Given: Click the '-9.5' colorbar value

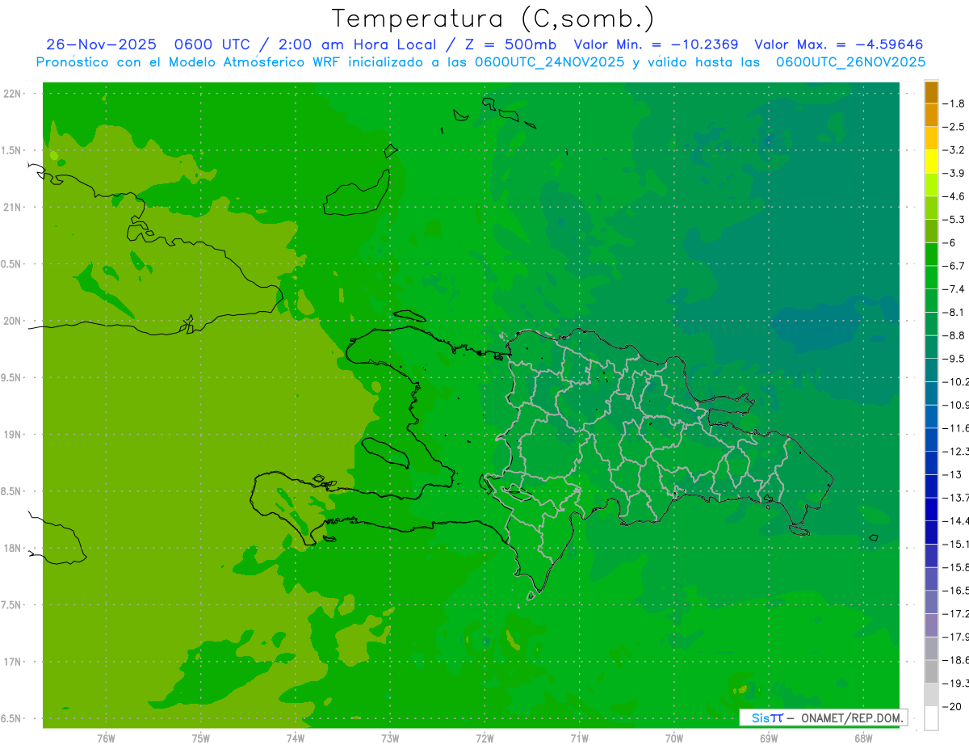Looking at the screenshot, I should pyautogui.click(x=954, y=358).
